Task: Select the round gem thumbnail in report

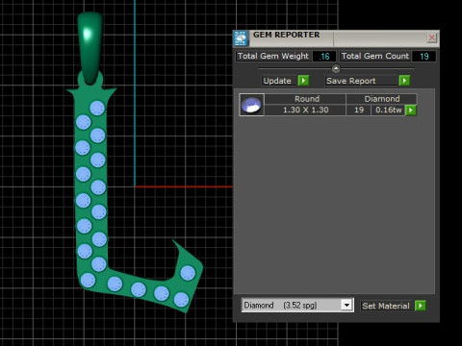Action: [x=251, y=105]
